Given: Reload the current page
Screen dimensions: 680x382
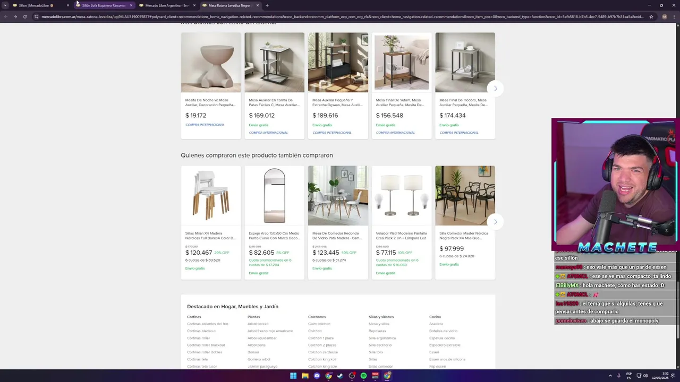Looking at the screenshot, I should tap(24, 16).
